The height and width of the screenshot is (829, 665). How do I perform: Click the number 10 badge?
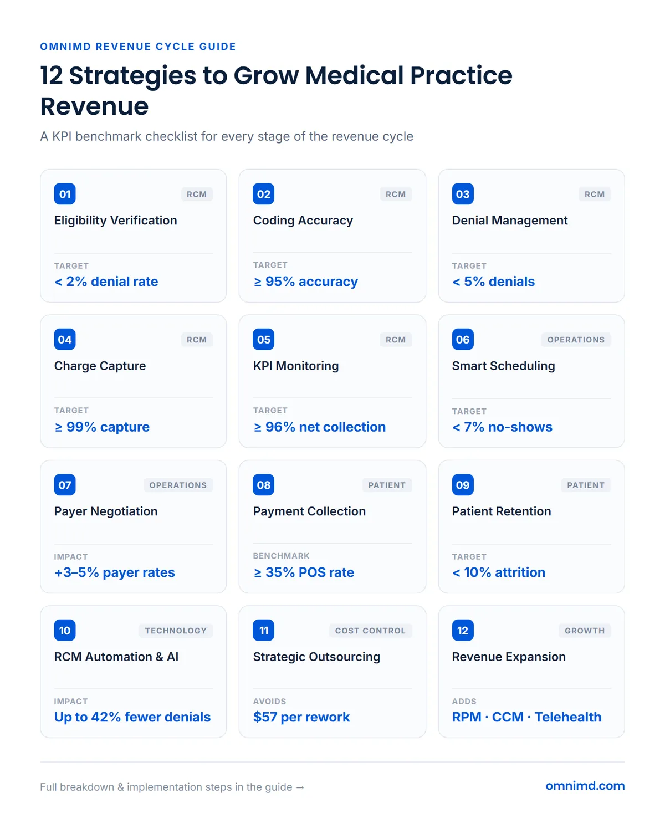click(x=65, y=630)
